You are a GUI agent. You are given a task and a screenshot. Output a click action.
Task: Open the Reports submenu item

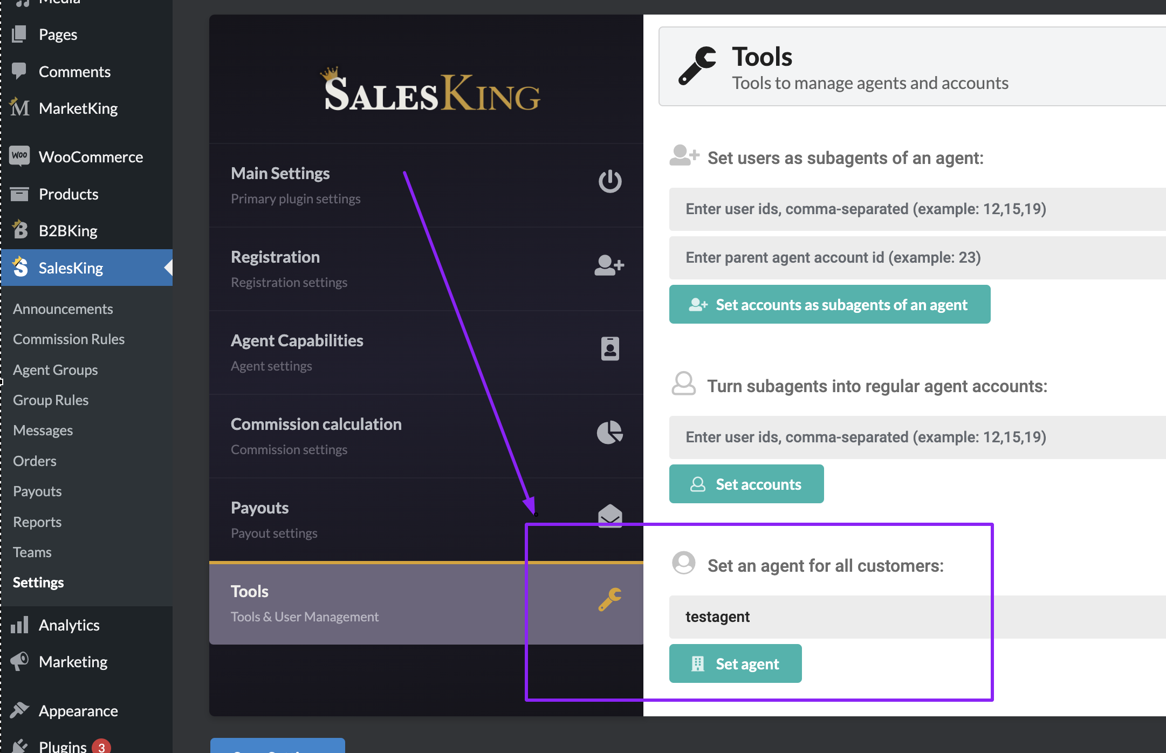tap(37, 522)
